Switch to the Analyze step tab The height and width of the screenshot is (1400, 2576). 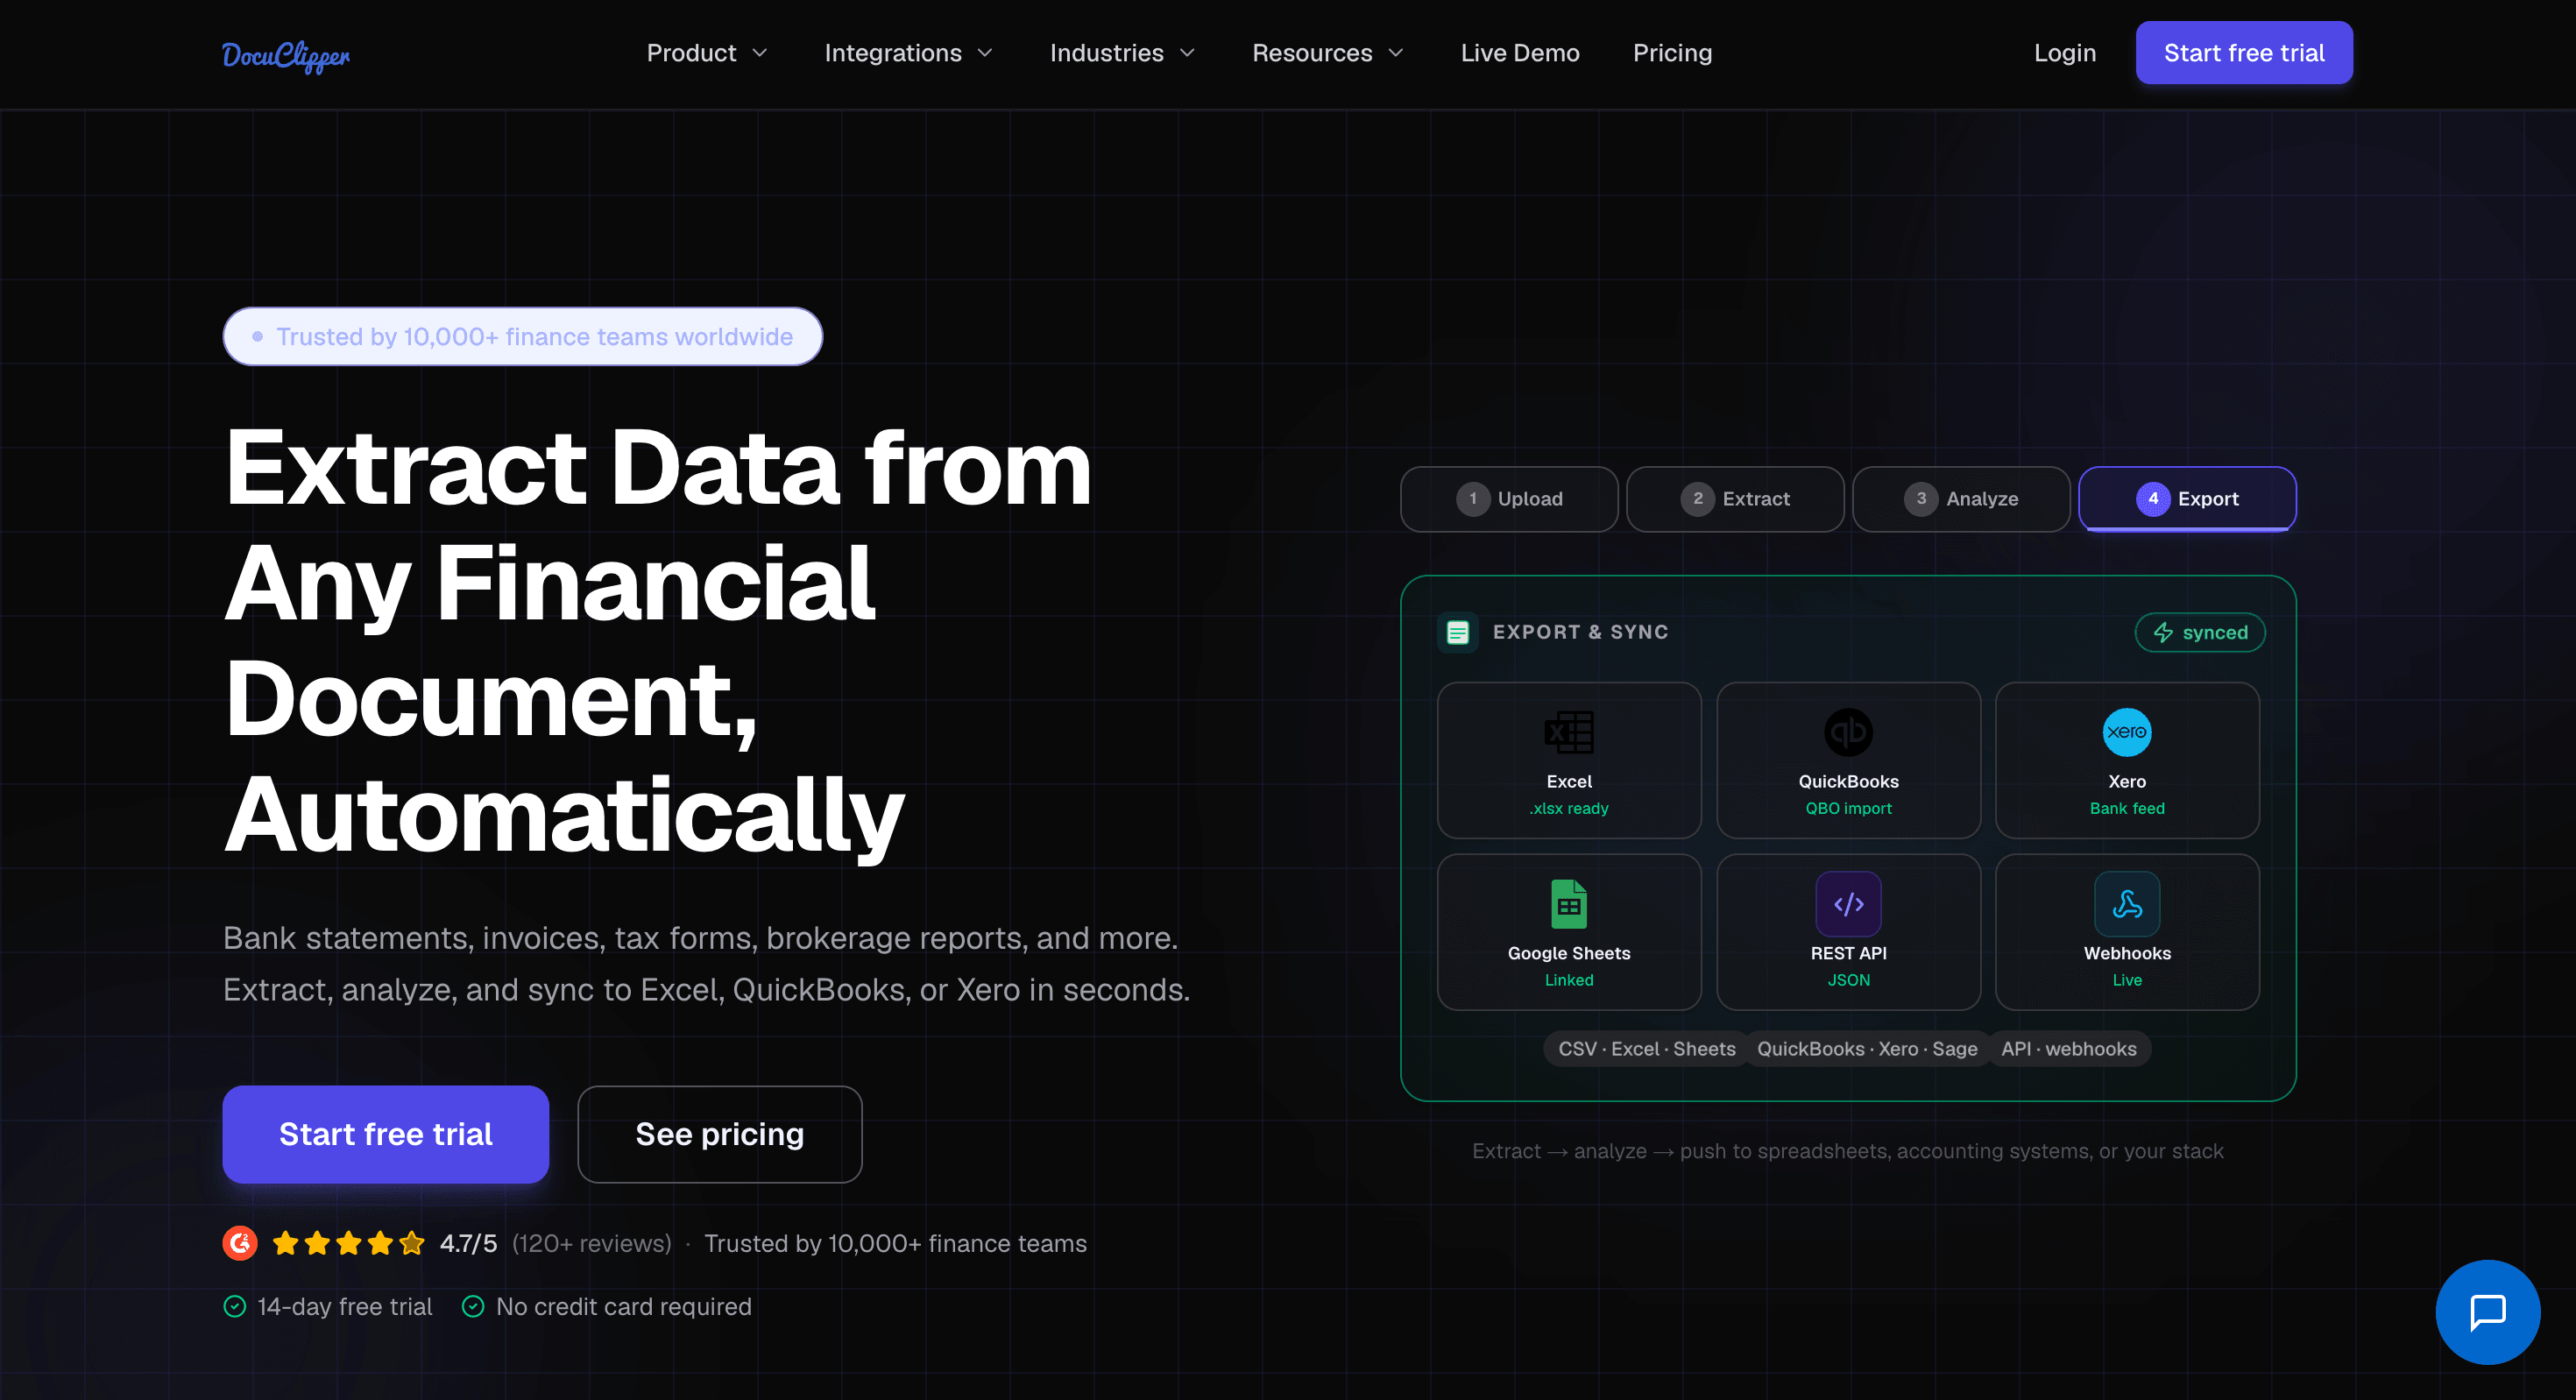click(x=1961, y=499)
